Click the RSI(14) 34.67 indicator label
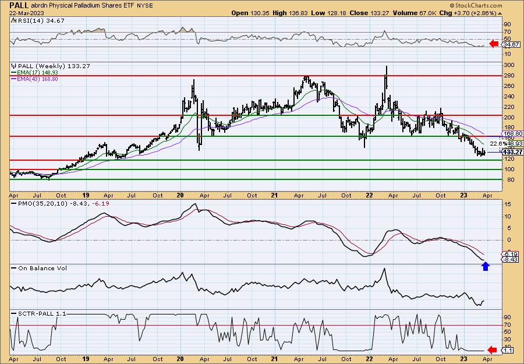This screenshot has height=364, width=524. [41, 20]
